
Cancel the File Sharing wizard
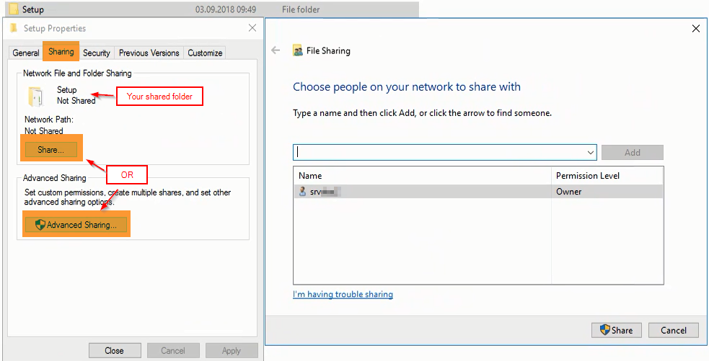click(x=673, y=330)
